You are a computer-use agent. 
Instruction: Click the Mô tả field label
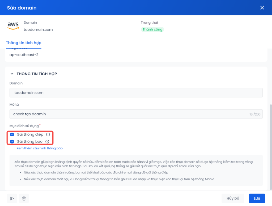pos(14,105)
